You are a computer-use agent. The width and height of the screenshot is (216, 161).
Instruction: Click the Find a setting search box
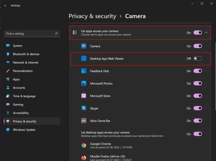click(x=32, y=33)
